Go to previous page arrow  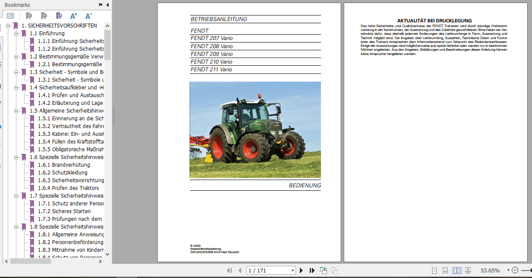click(240, 271)
